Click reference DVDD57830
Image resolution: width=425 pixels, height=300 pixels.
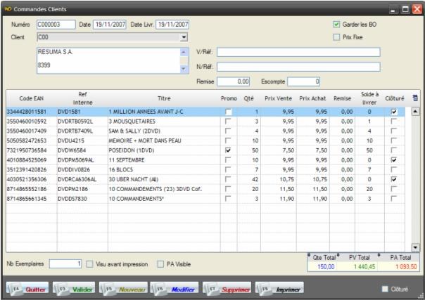(x=72, y=199)
